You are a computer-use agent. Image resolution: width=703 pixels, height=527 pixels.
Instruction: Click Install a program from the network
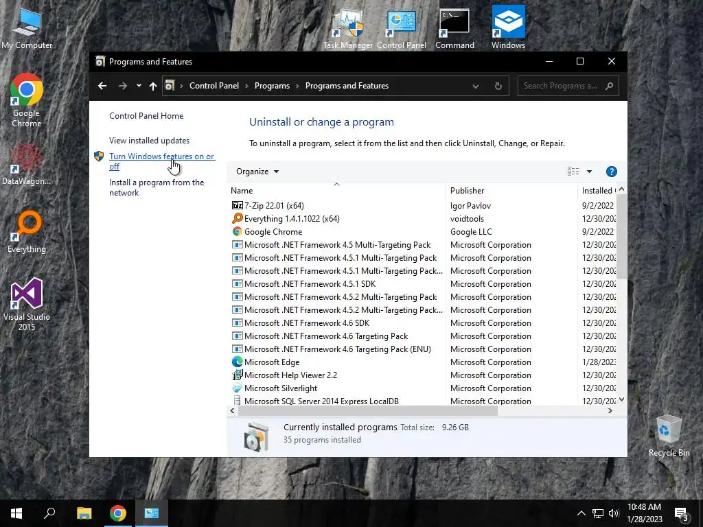tap(157, 187)
